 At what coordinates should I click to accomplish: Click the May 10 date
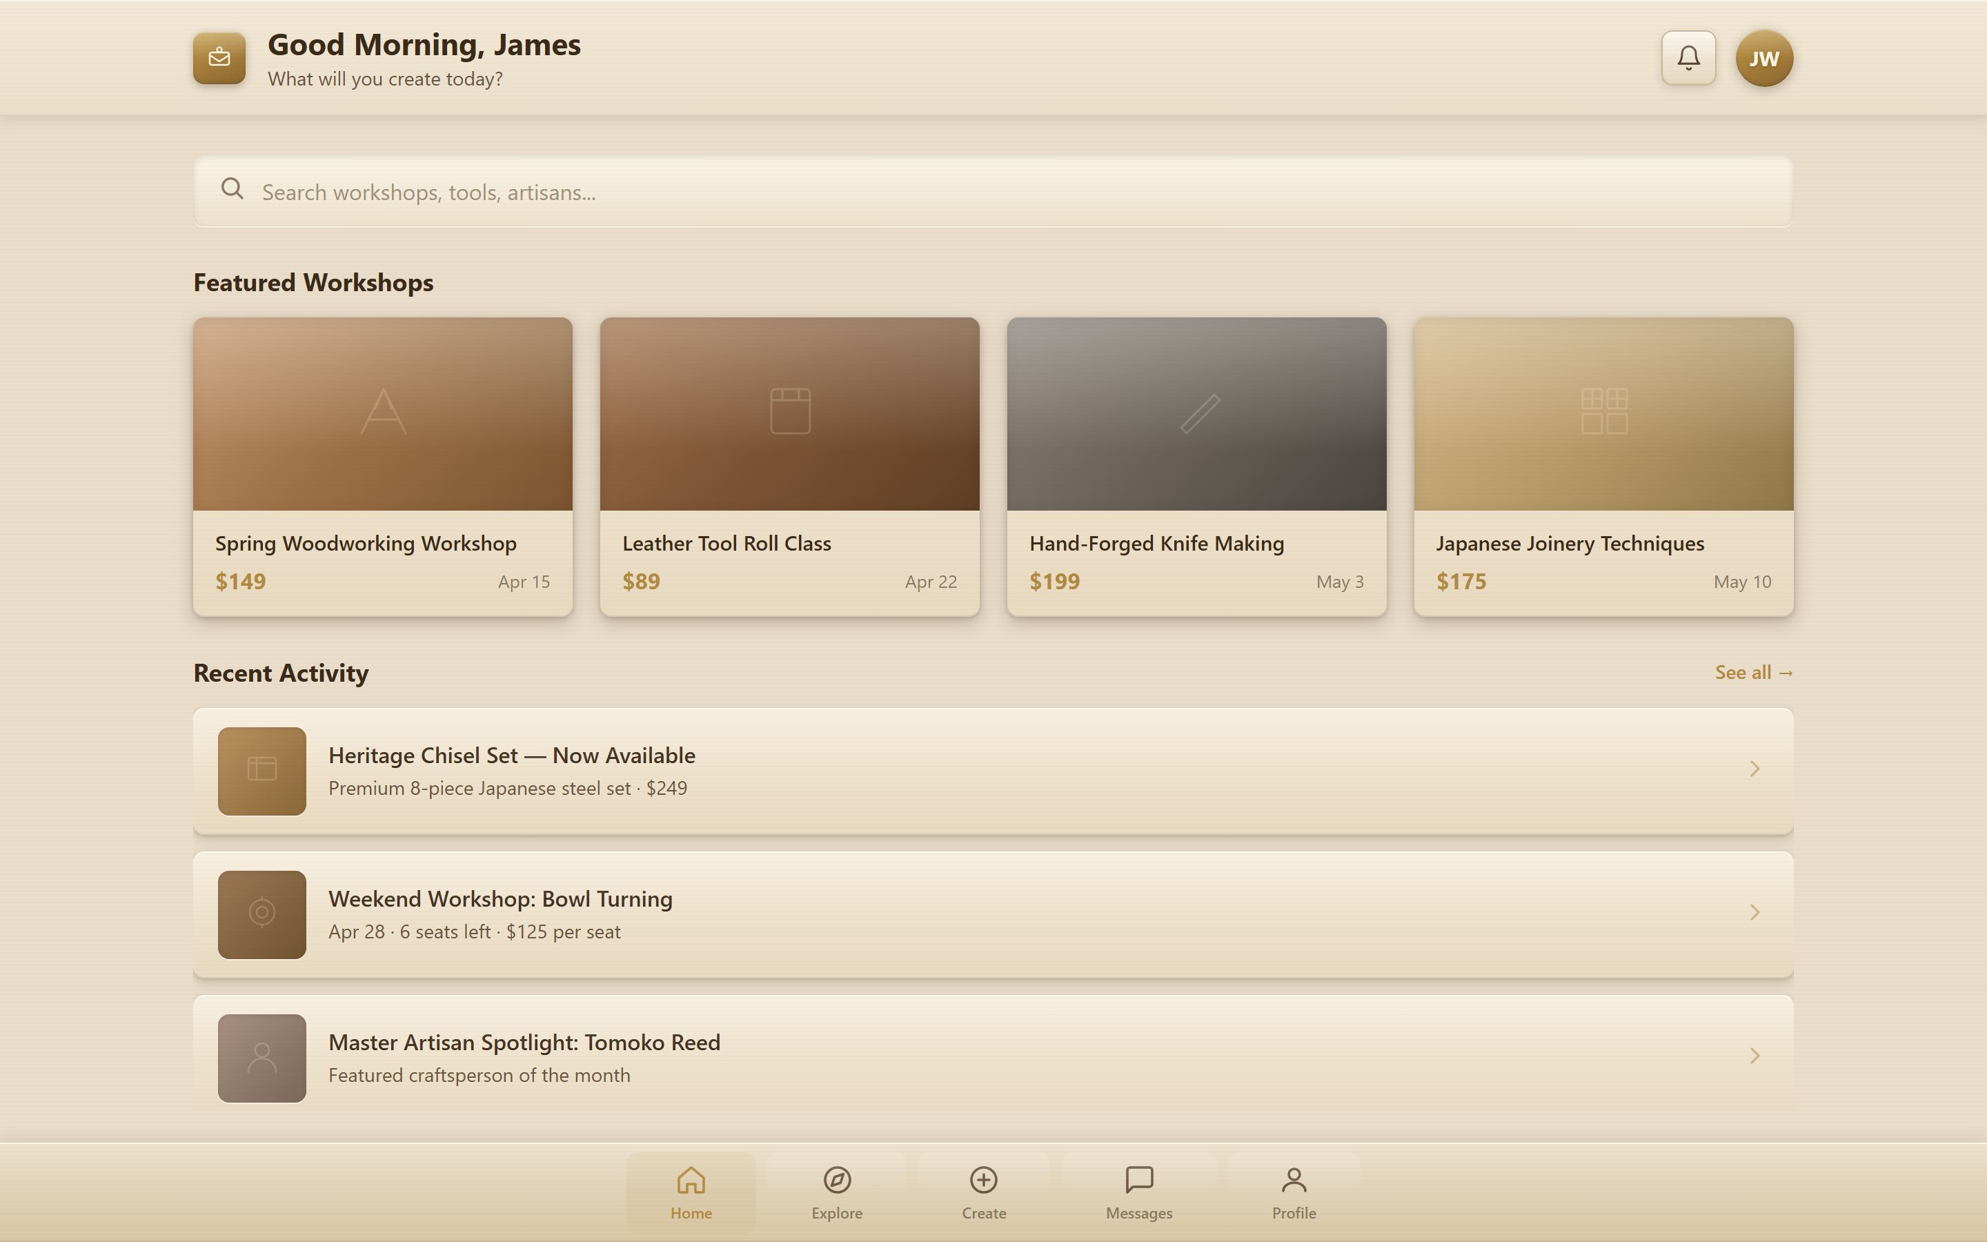tap(1742, 582)
